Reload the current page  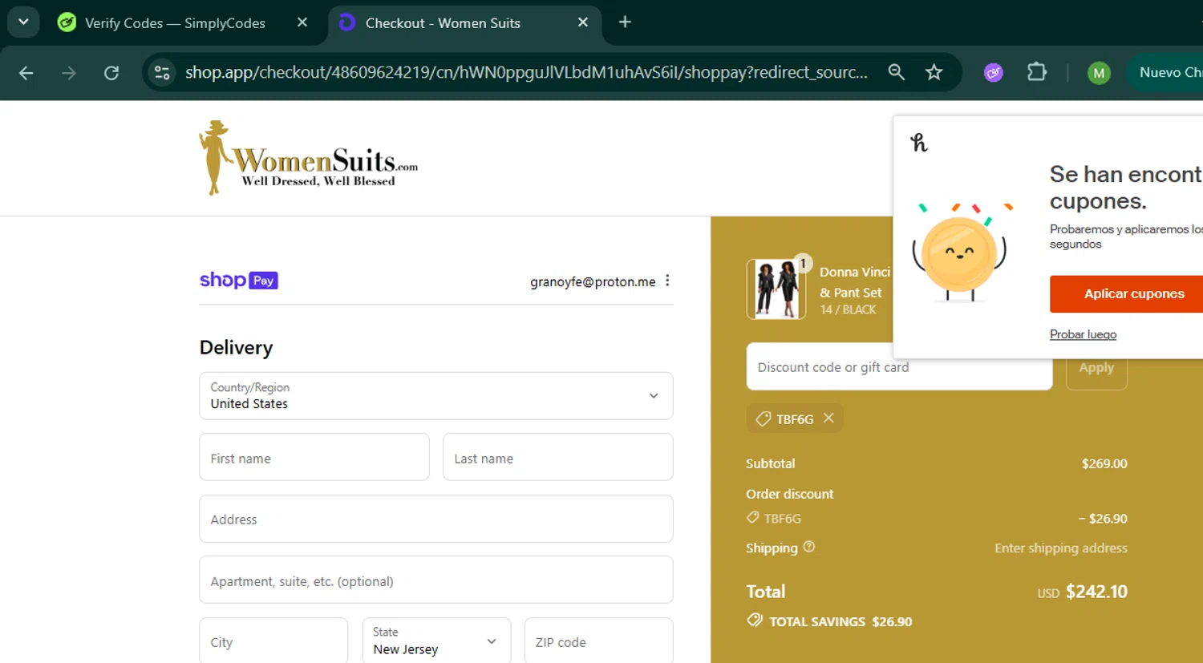tap(111, 73)
